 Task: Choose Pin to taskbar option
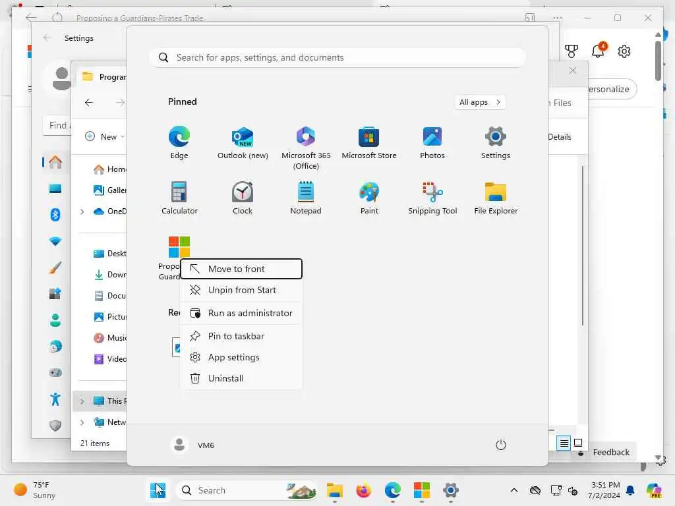241,336
